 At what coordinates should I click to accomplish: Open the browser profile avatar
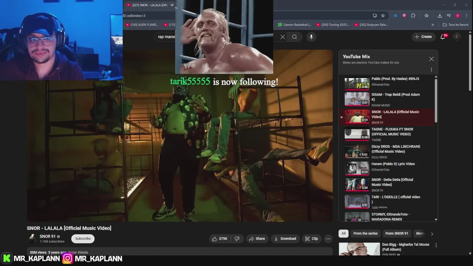pos(457,16)
